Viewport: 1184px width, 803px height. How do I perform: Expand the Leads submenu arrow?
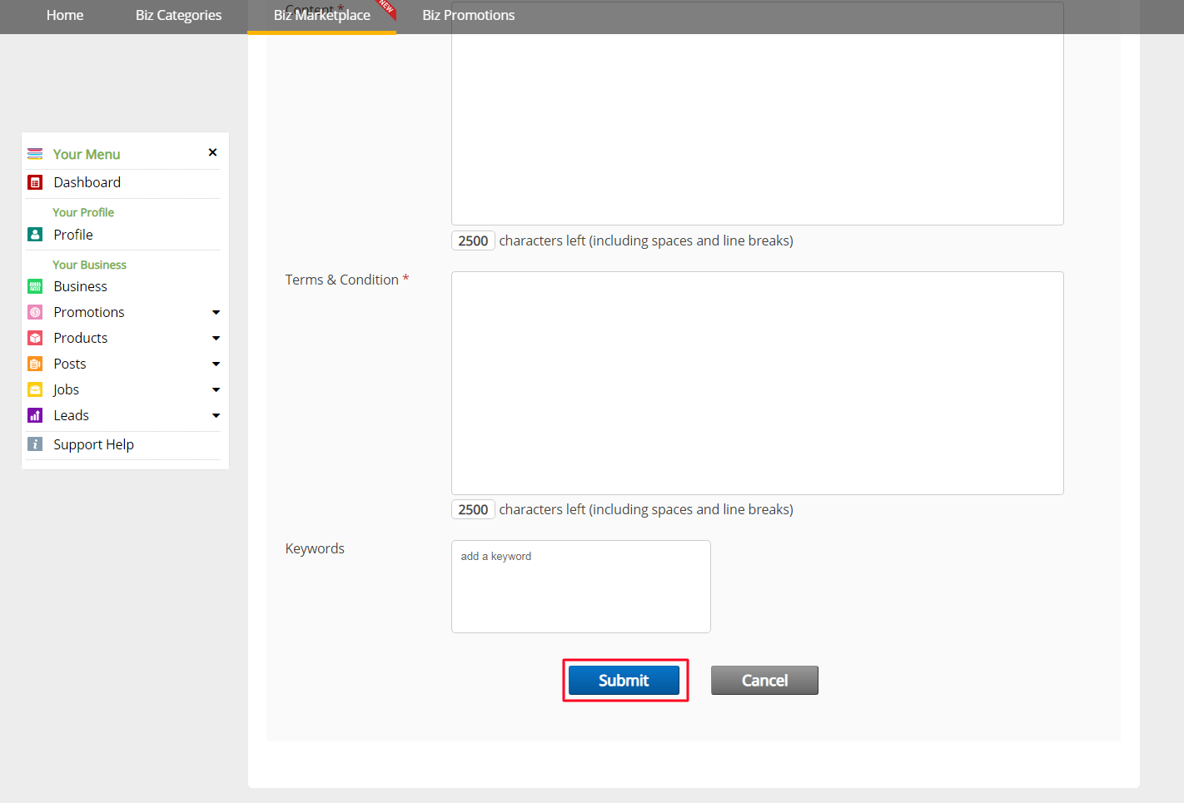pyautogui.click(x=216, y=416)
